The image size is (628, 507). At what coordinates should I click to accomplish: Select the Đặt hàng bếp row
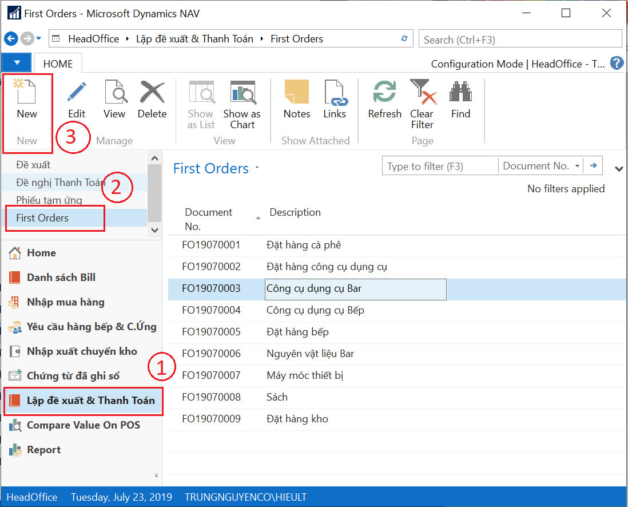point(396,332)
